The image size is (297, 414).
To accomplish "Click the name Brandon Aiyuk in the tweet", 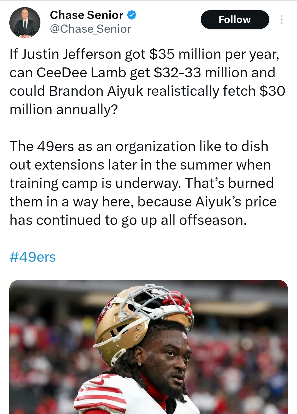I will tap(96, 91).
